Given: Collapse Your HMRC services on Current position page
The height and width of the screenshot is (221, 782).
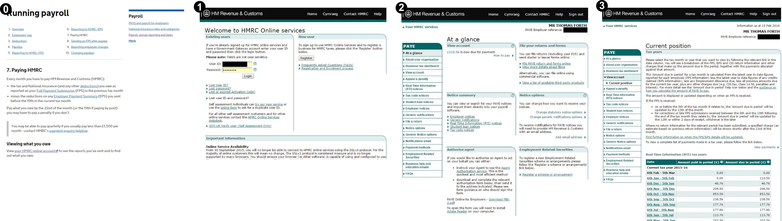Looking at the screenshot, I should pyautogui.click(x=620, y=26).
